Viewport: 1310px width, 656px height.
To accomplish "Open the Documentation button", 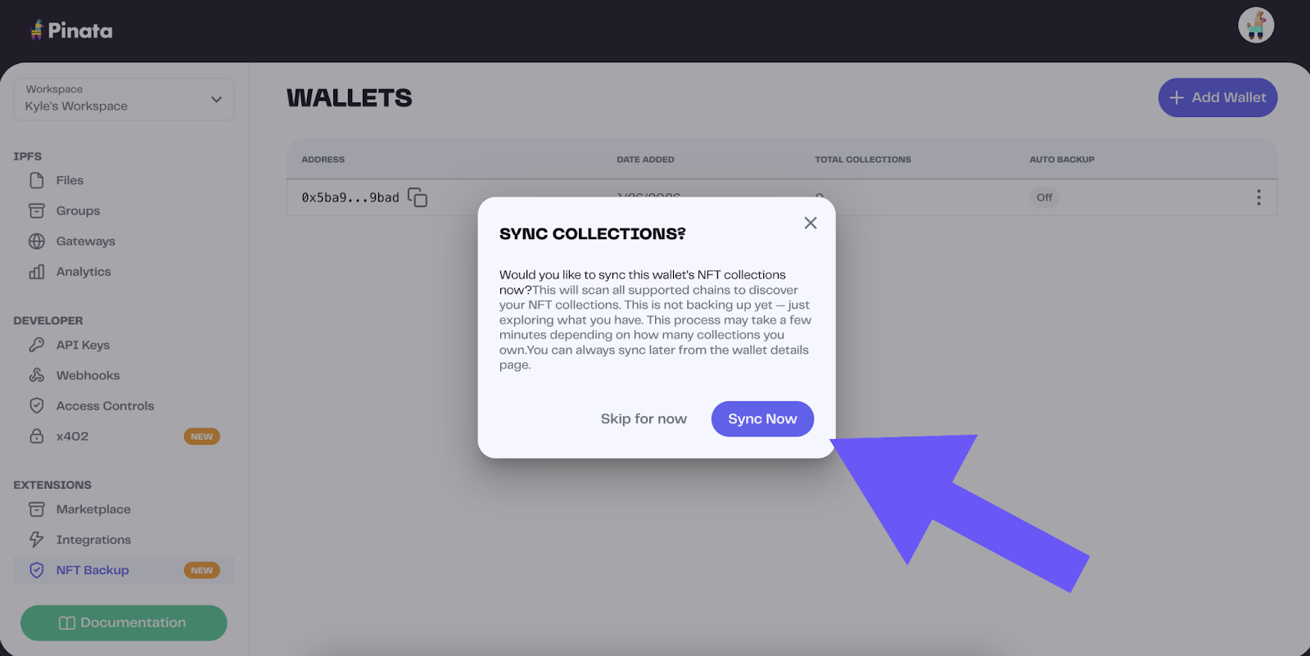I will [124, 622].
